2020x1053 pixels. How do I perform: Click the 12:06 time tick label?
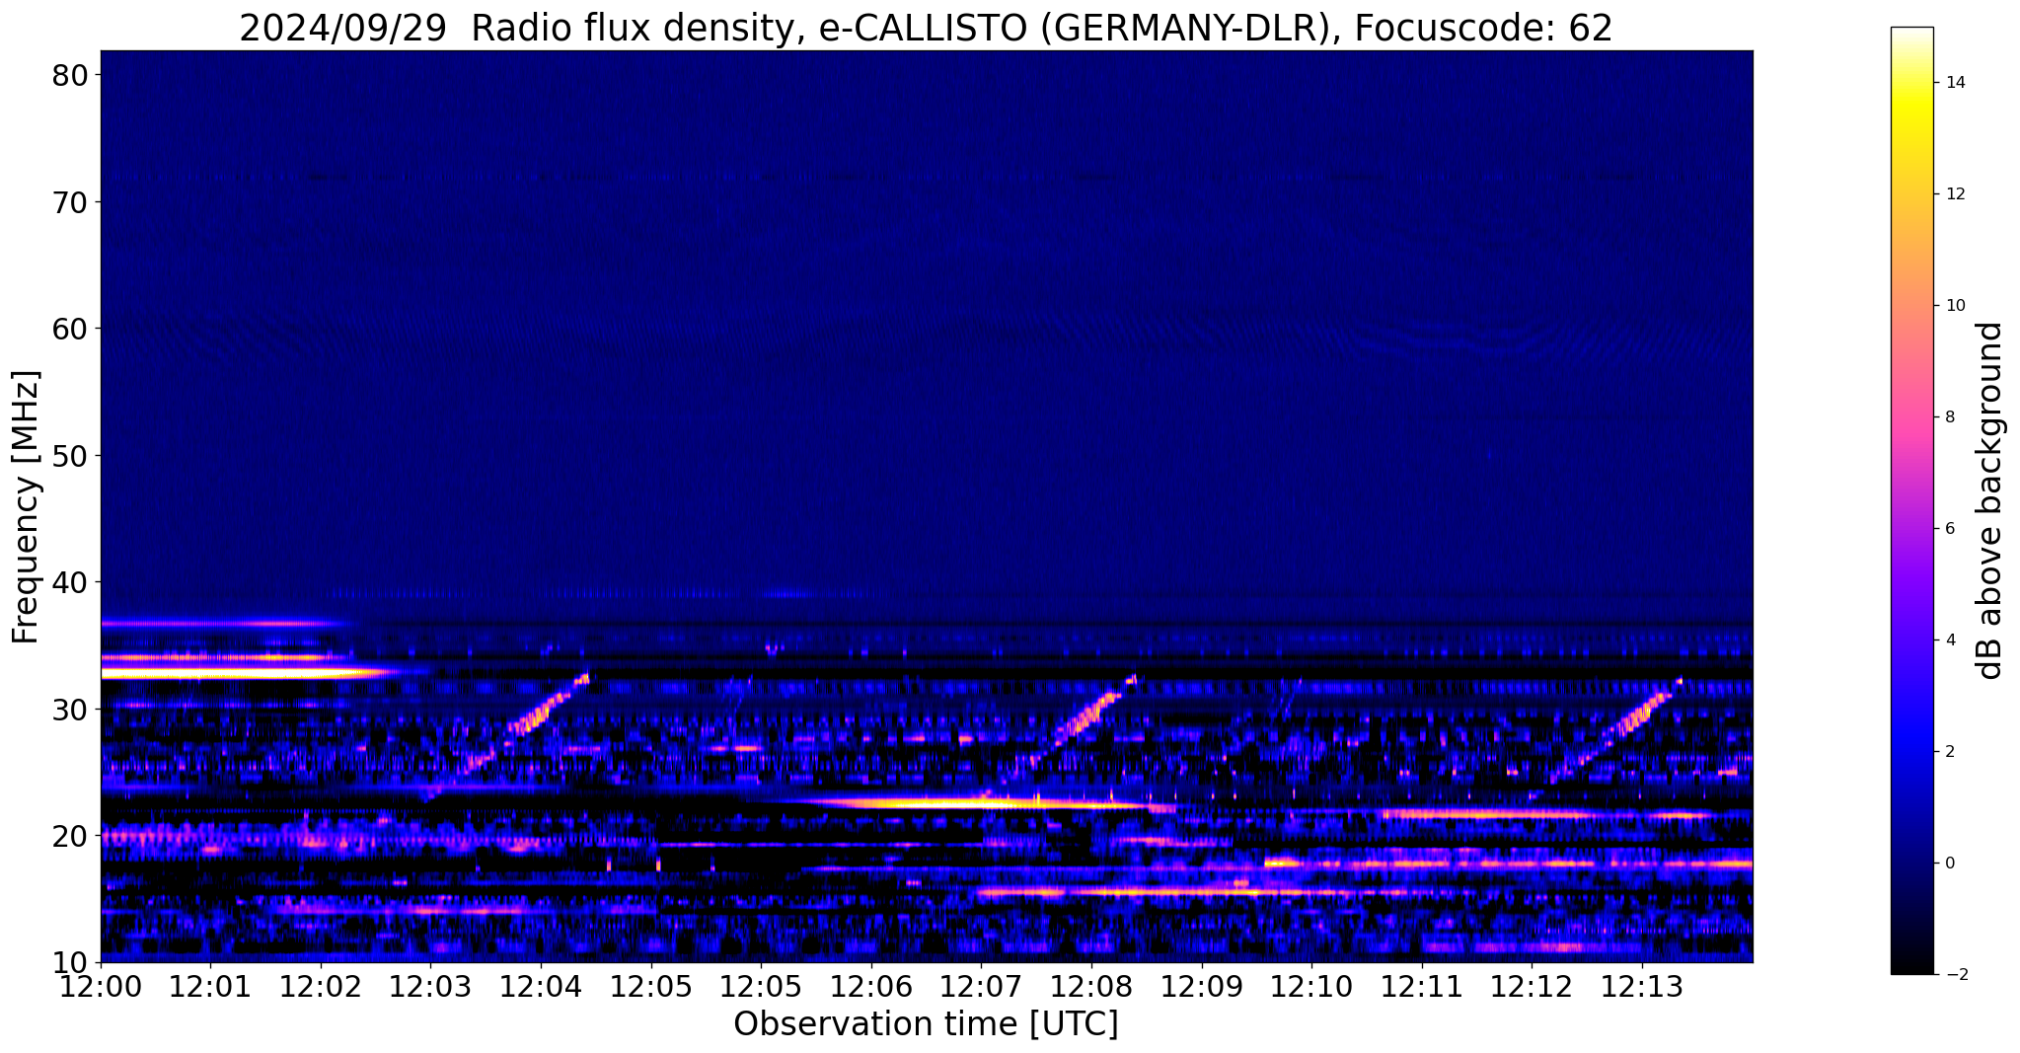point(871,986)
